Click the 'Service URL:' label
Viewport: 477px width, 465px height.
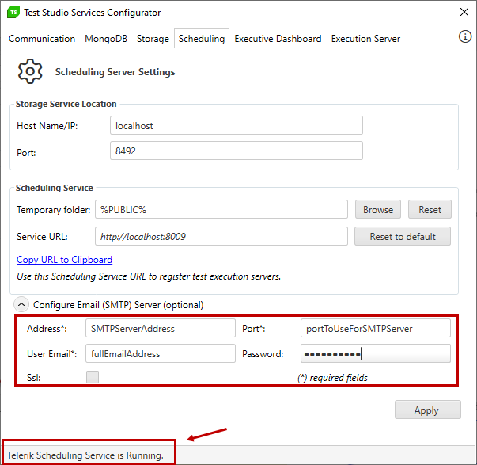tap(42, 237)
